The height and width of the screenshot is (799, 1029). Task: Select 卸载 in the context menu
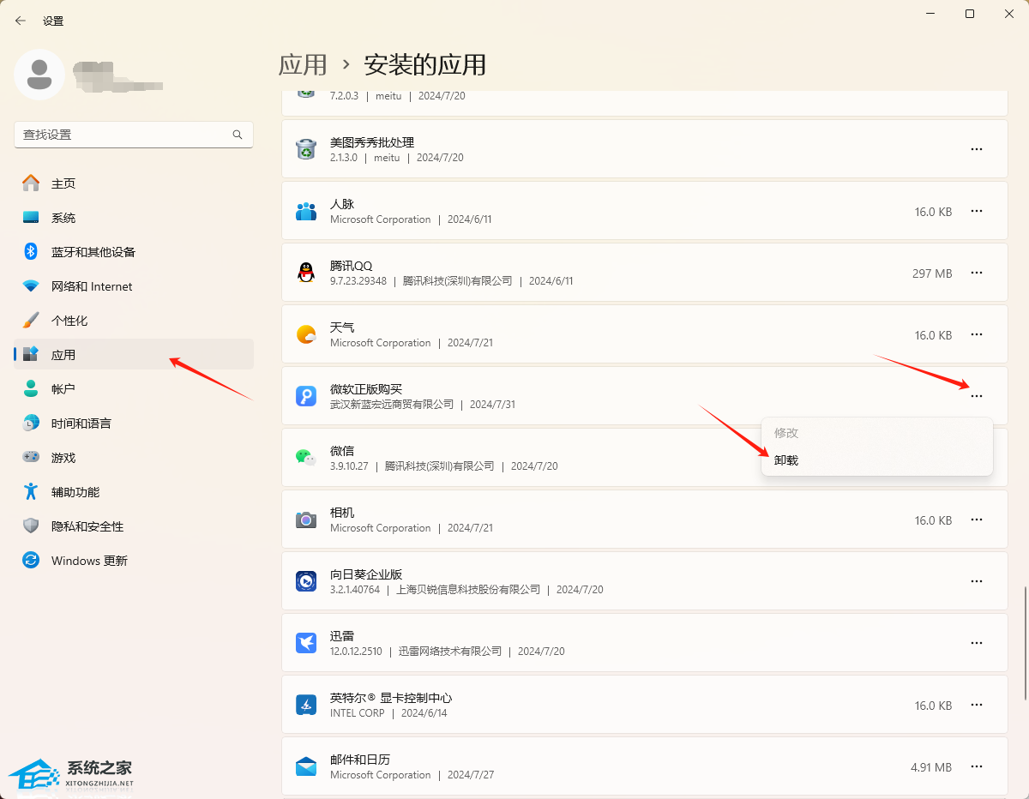[x=786, y=460]
